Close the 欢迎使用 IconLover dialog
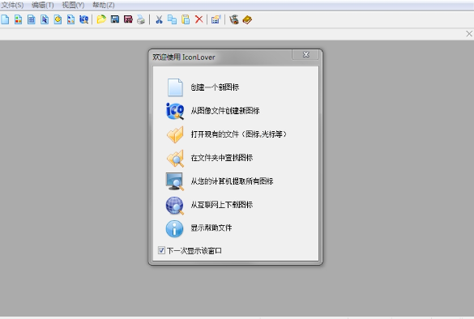This screenshot has width=474, height=319. pyautogui.click(x=306, y=55)
